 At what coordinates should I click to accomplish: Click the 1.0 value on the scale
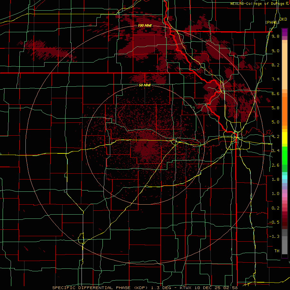pos(275,194)
